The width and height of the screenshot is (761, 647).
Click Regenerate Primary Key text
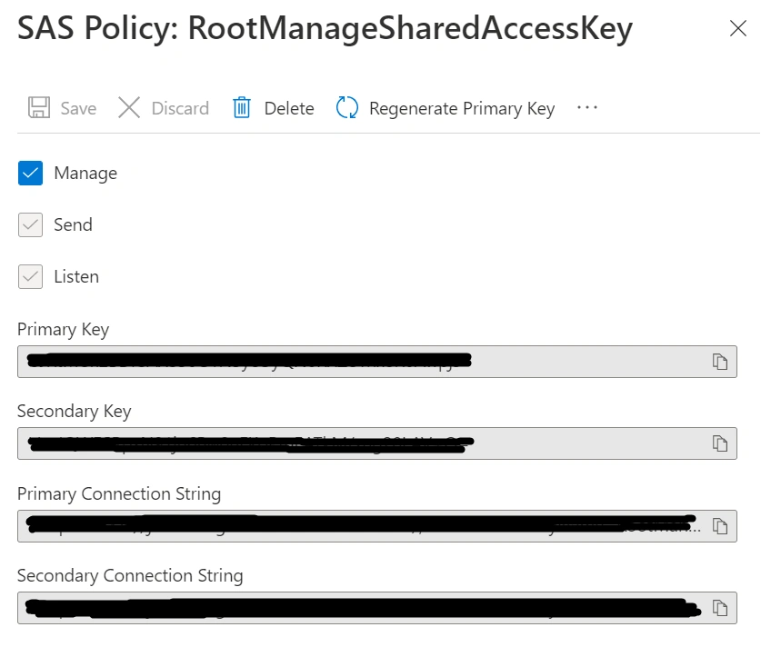click(462, 109)
